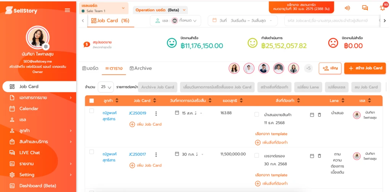Go back with left chevron arrow
This screenshot has width=390, height=192.
pyautogui.click(x=83, y=21)
